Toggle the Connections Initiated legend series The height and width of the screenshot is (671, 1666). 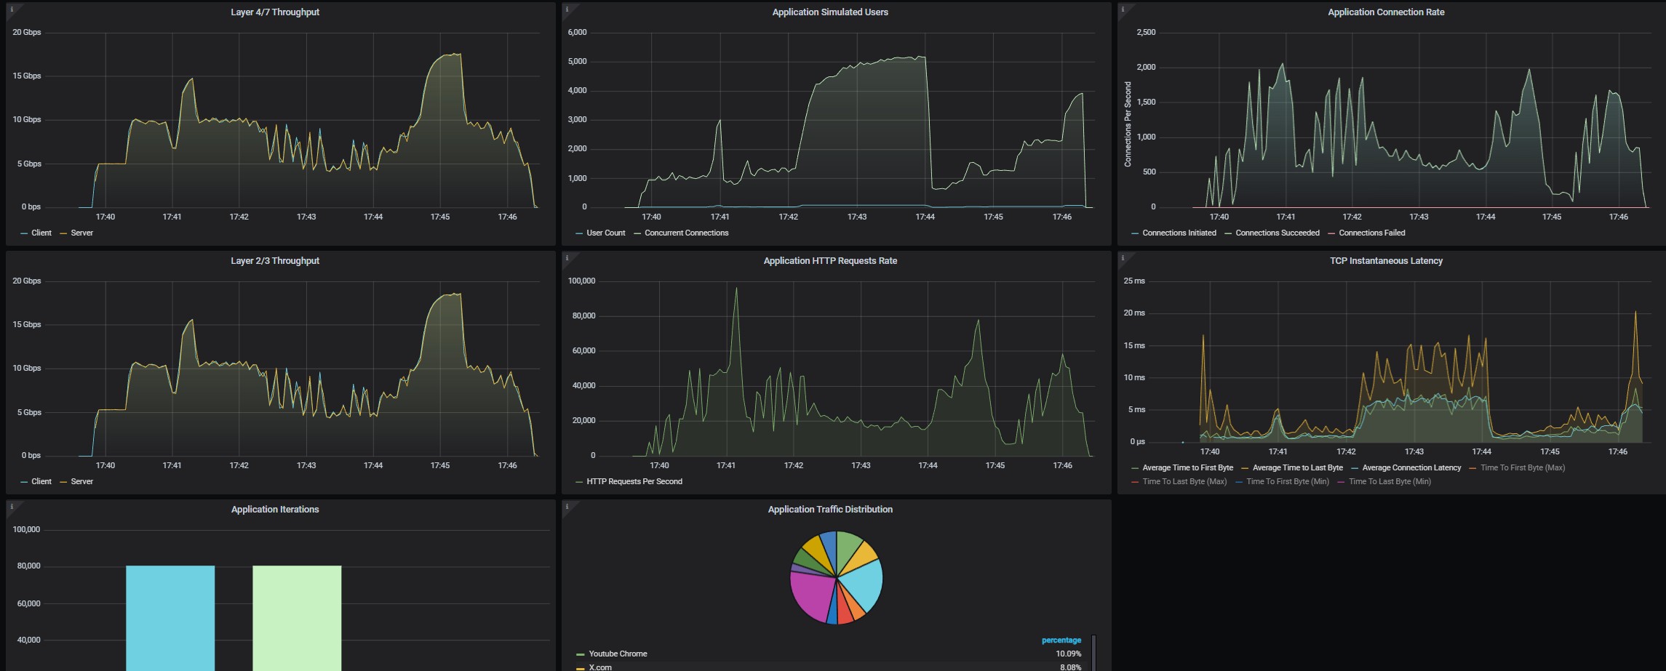[x=1179, y=233]
